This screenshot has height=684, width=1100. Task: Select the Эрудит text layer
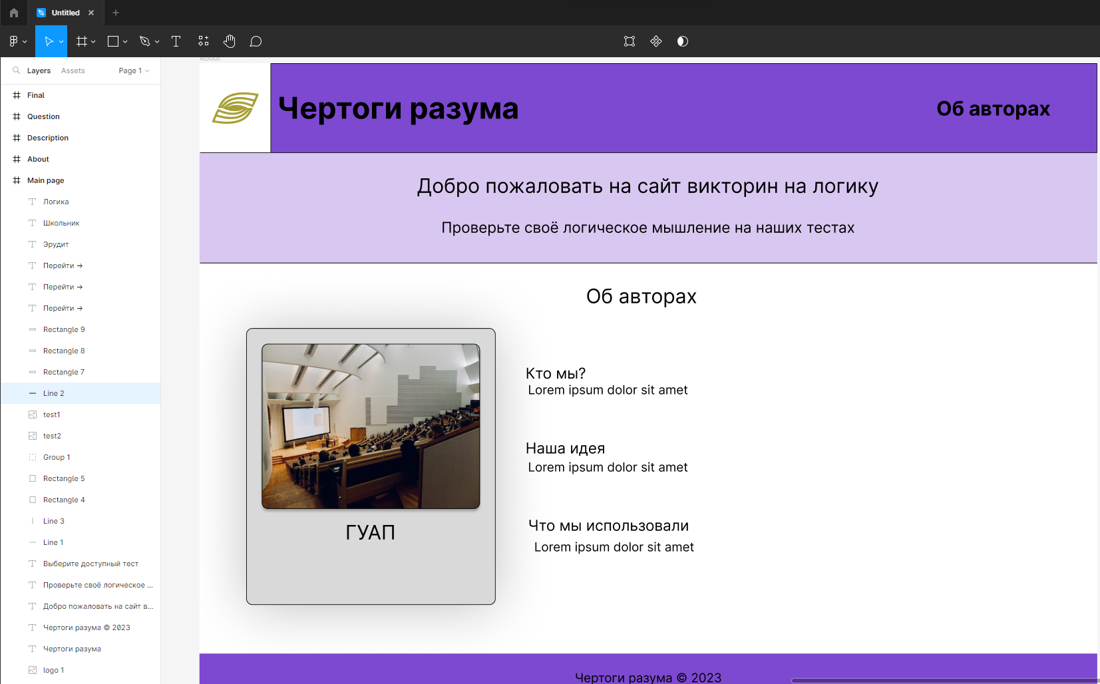pyautogui.click(x=81, y=244)
